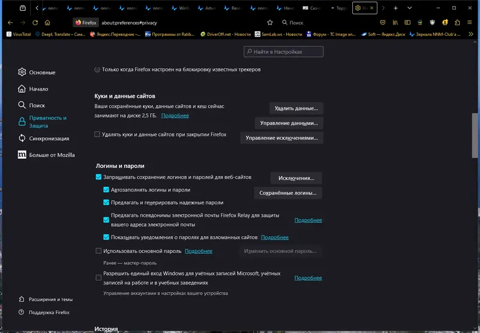Open the Library toolbar icon

click(x=395, y=23)
